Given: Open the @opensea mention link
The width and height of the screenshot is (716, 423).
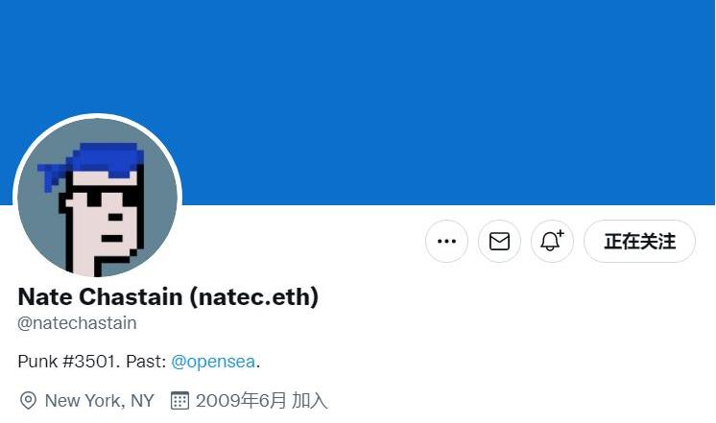Looking at the screenshot, I should click(x=213, y=362).
